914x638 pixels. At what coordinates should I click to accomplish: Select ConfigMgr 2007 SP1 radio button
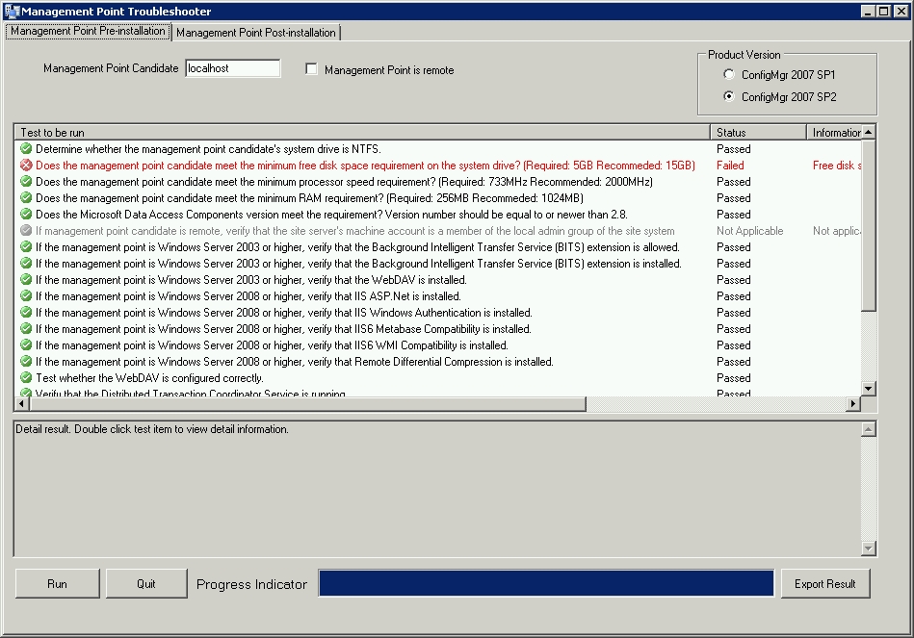(729, 74)
